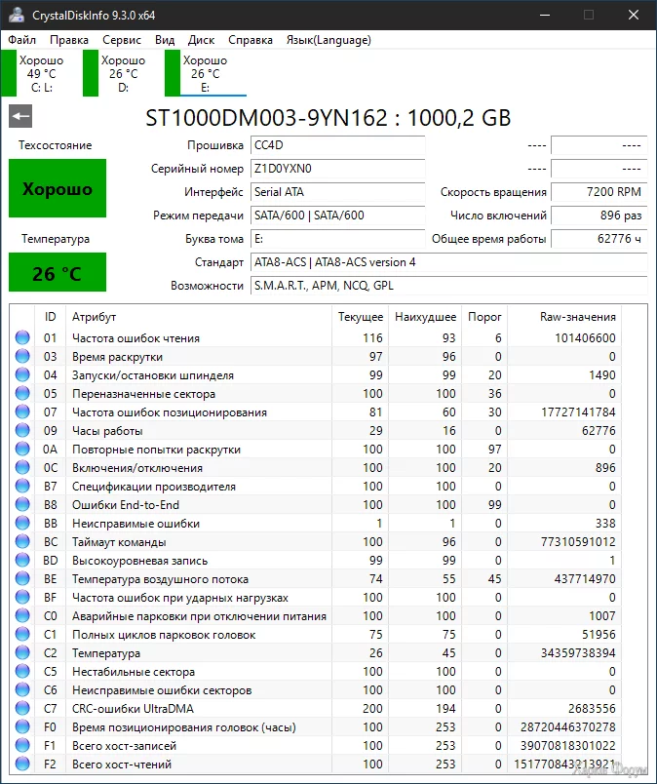Click status orb in row 0C Включения/отключения
The width and height of the screenshot is (657, 784).
tap(22, 467)
